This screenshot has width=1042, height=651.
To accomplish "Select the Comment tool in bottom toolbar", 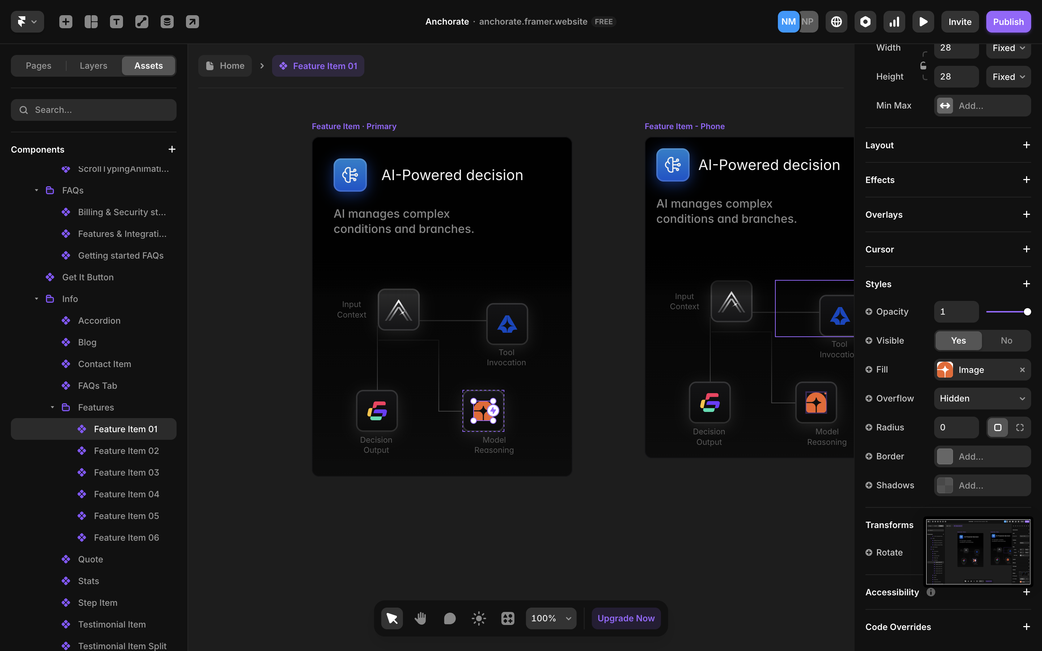I will tap(449, 618).
